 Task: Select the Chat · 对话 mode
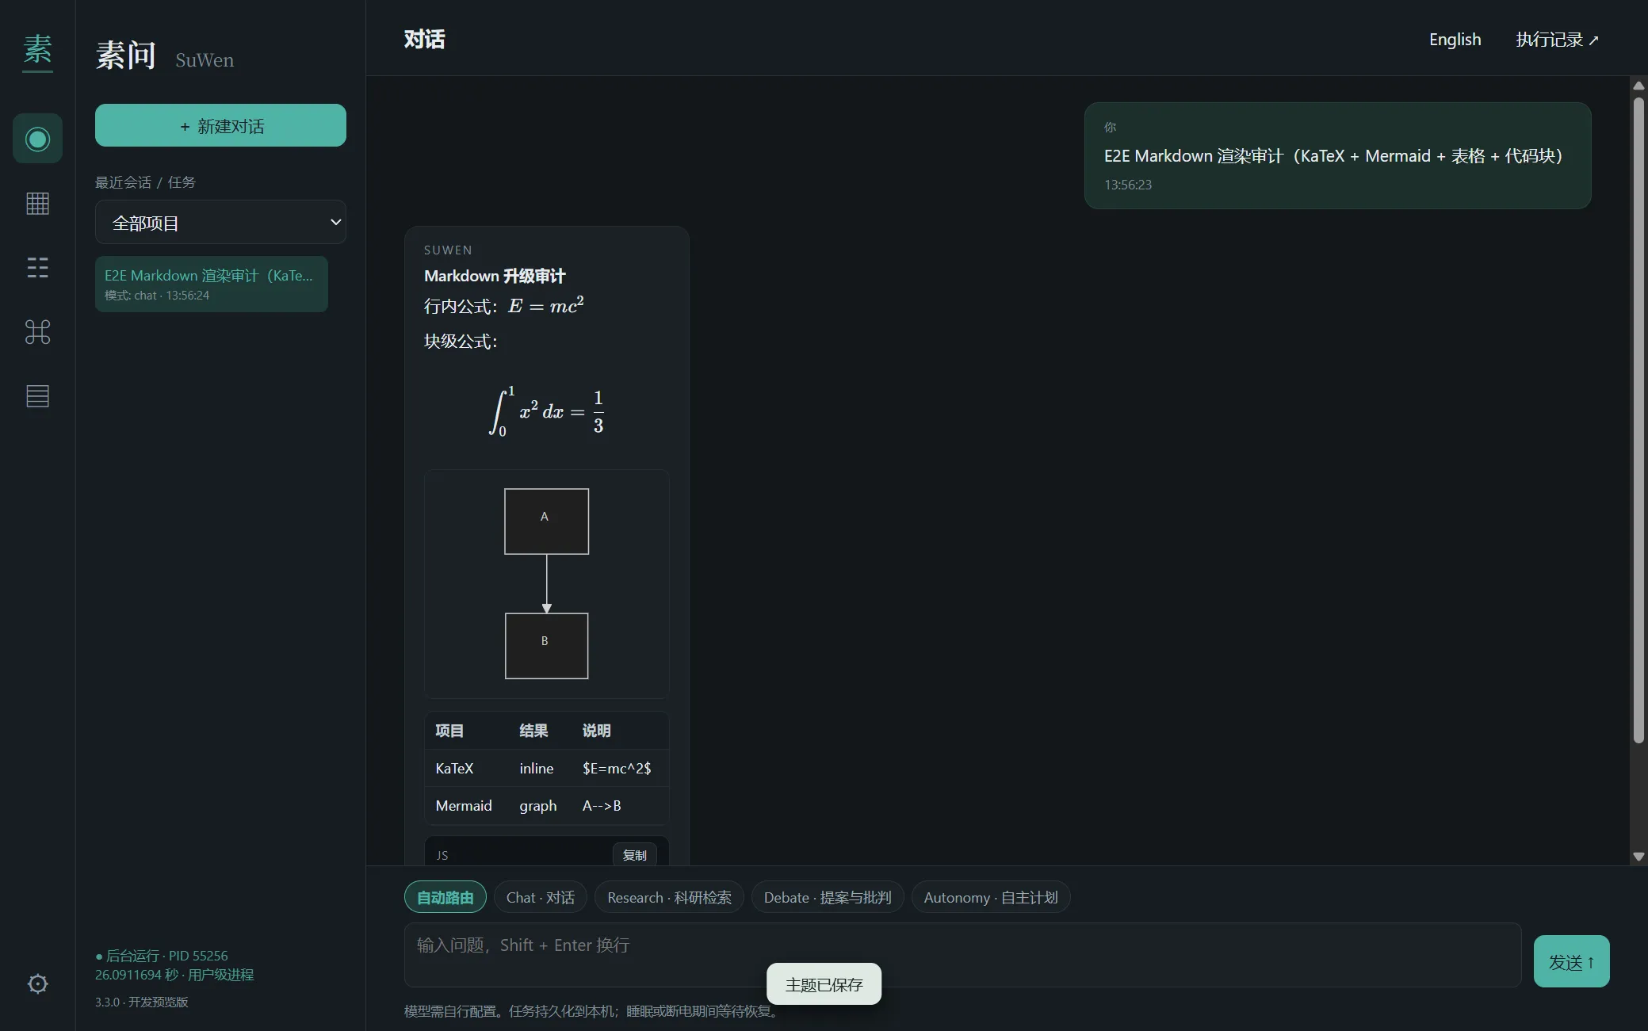[541, 897]
